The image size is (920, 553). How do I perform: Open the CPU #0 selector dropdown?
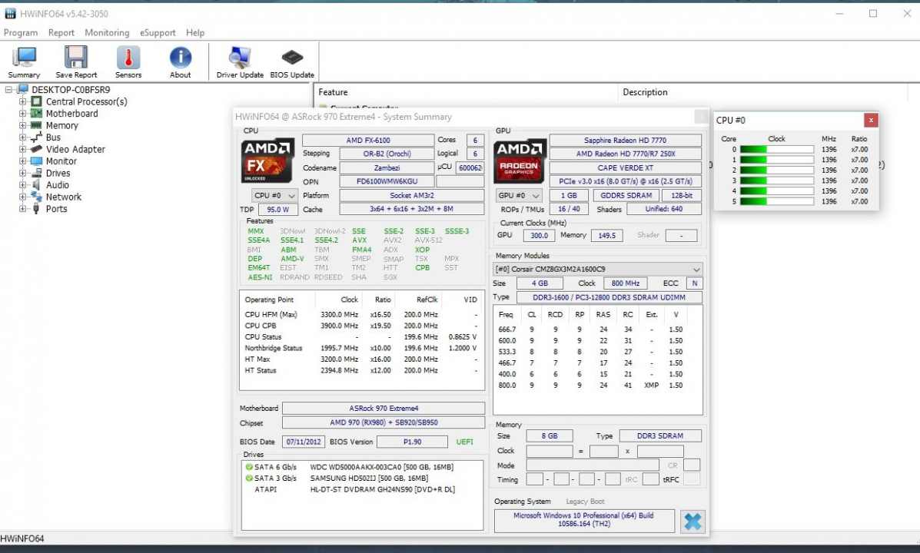point(274,195)
